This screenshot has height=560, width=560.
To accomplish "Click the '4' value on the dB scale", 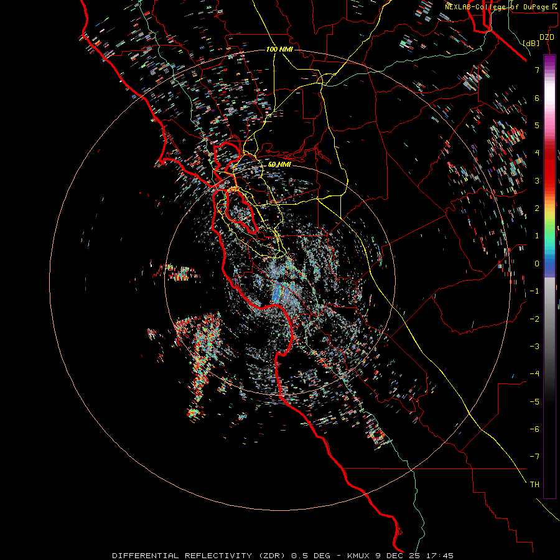I will [x=537, y=153].
